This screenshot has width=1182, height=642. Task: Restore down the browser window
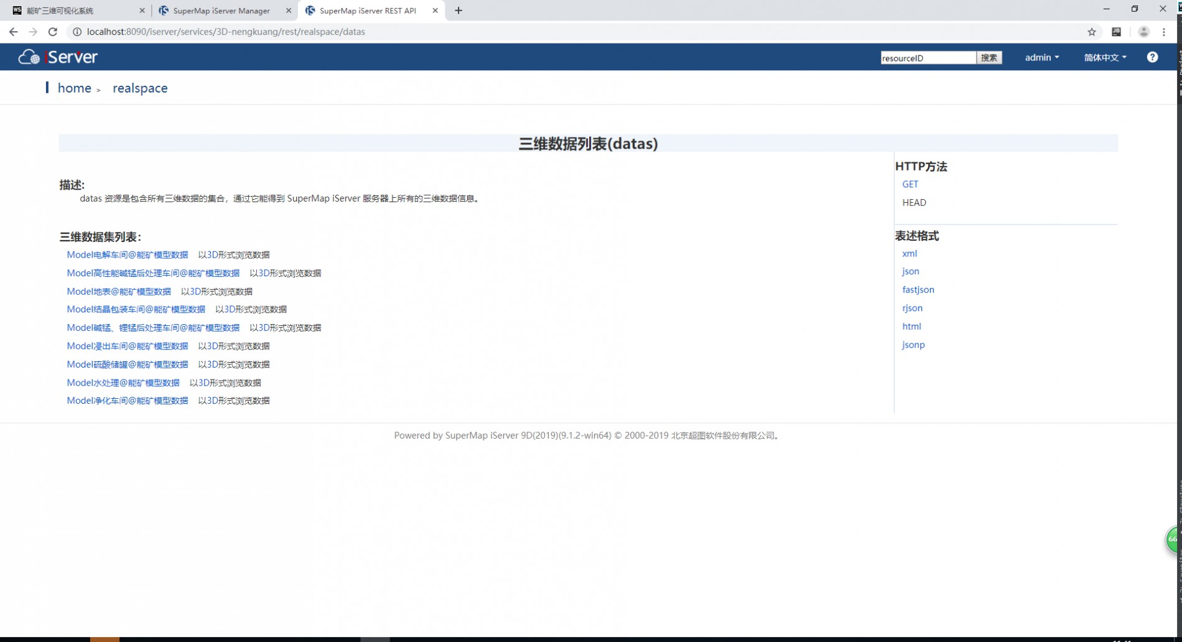(x=1135, y=9)
